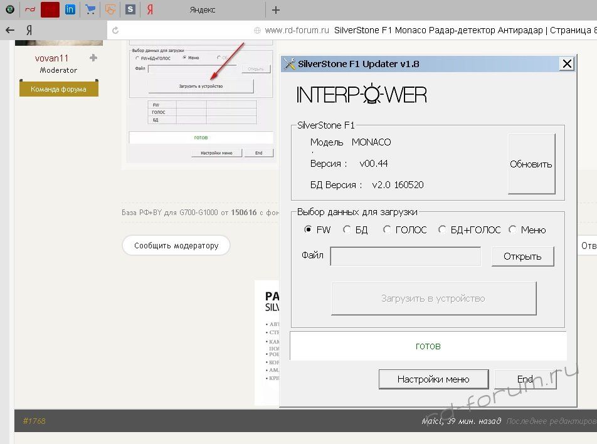597x444 pixels.
Task: Switch to the rd-forum pinned tab
Action: tap(29, 9)
